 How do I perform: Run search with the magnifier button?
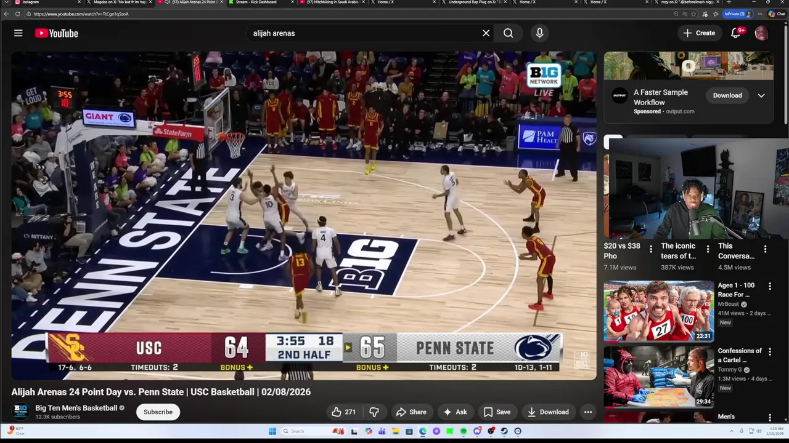click(508, 33)
